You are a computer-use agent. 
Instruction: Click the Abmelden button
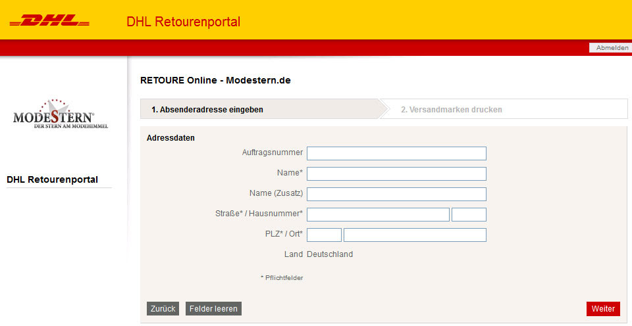[x=612, y=47]
